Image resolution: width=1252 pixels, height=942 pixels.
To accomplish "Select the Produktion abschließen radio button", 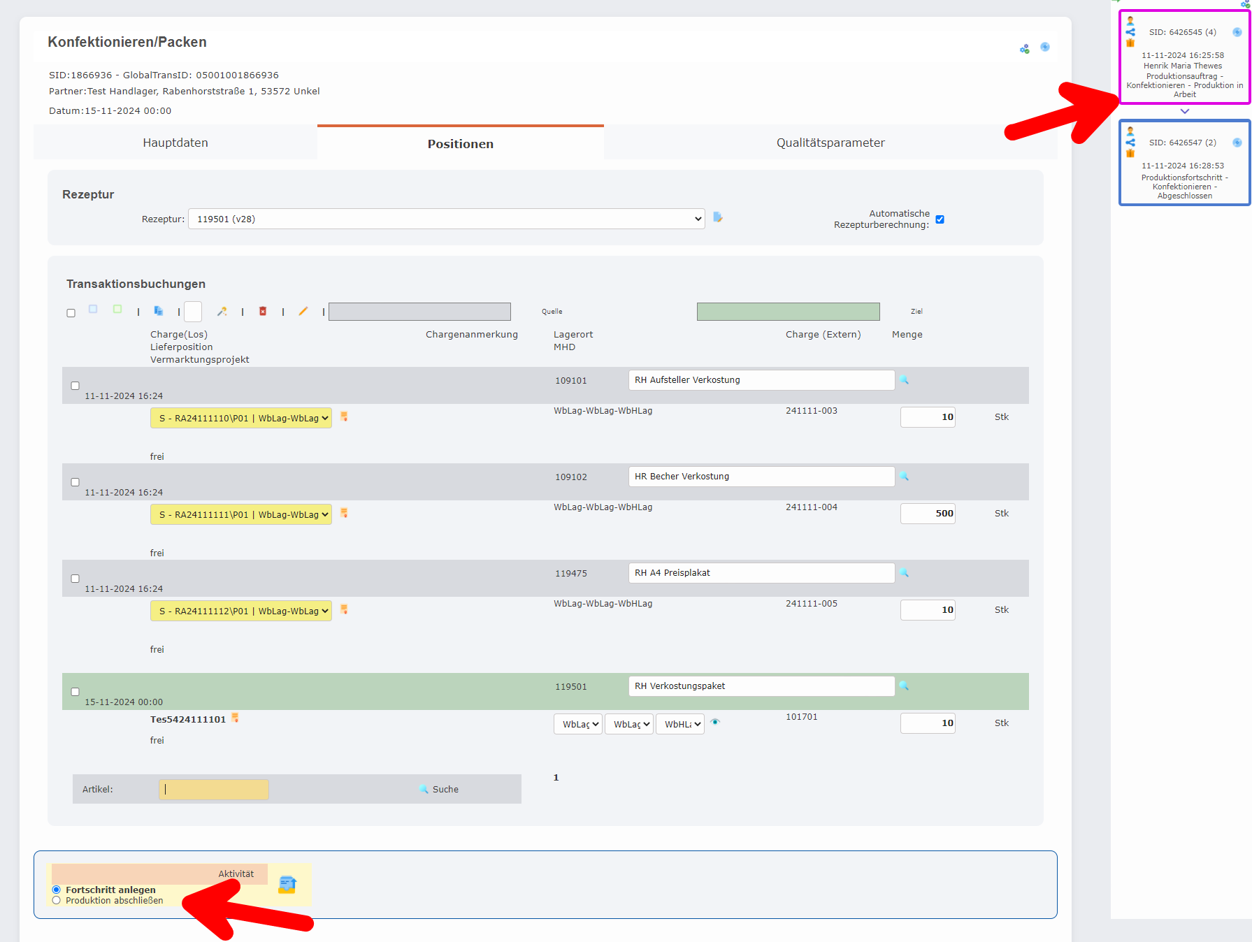I will click(57, 901).
